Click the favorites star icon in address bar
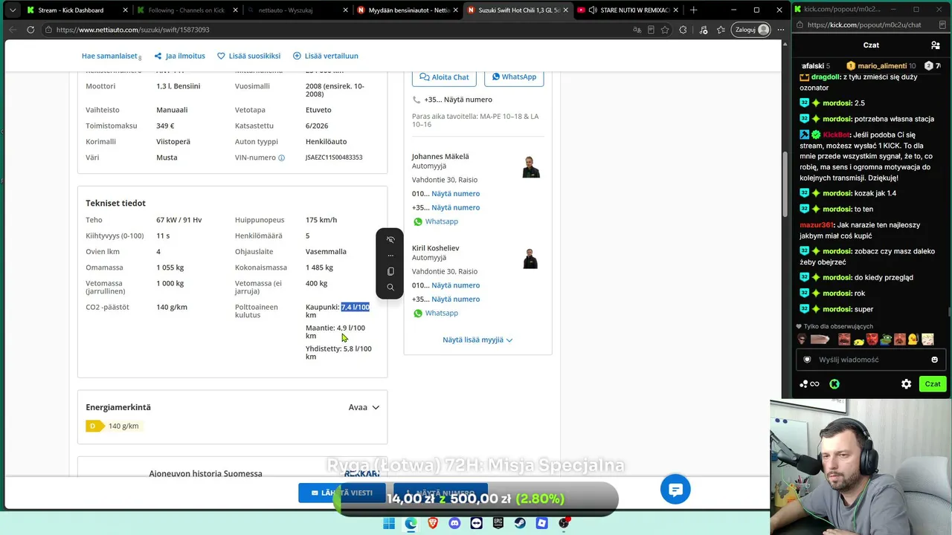This screenshot has width=952, height=535. [x=665, y=30]
